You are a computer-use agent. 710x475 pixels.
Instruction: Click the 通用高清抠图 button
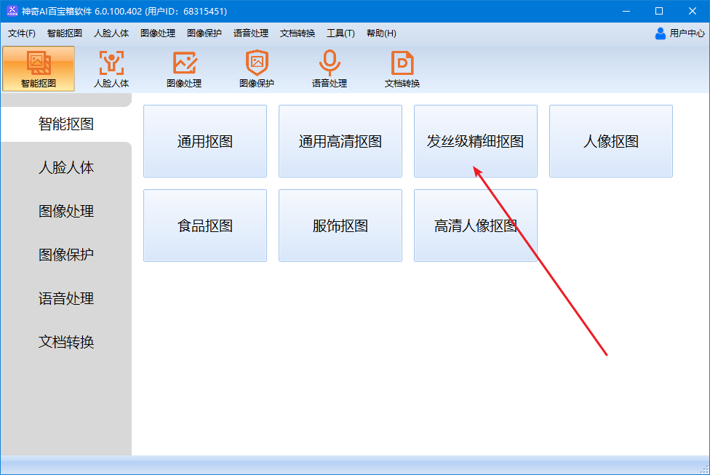pos(340,141)
